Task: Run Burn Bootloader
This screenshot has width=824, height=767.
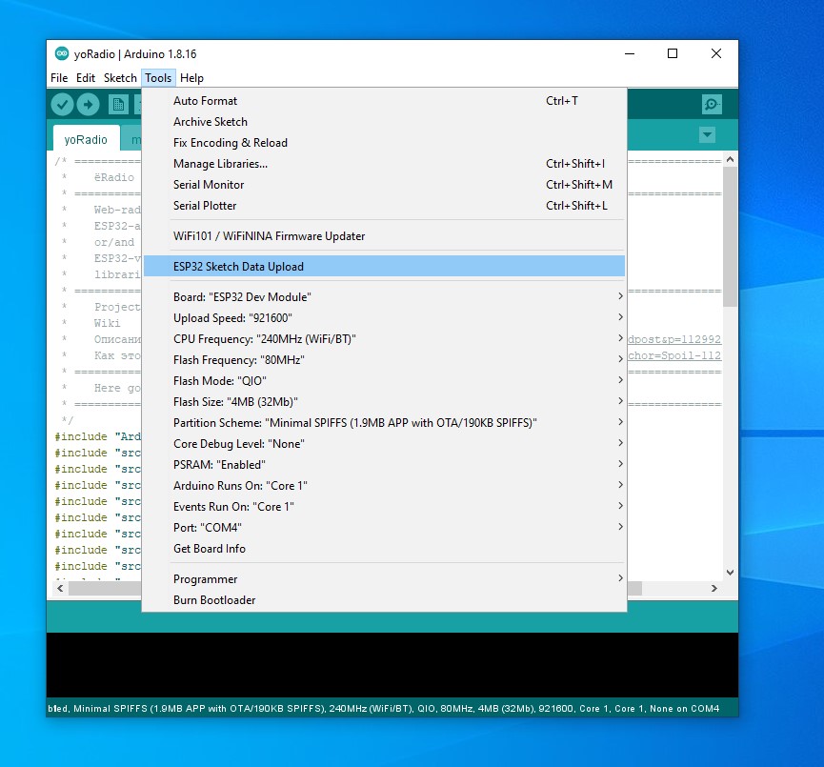Action: [x=214, y=600]
